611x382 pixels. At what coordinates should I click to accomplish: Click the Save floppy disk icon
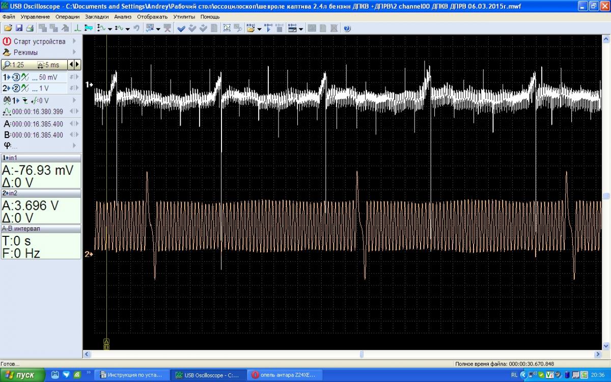[x=19, y=29]
